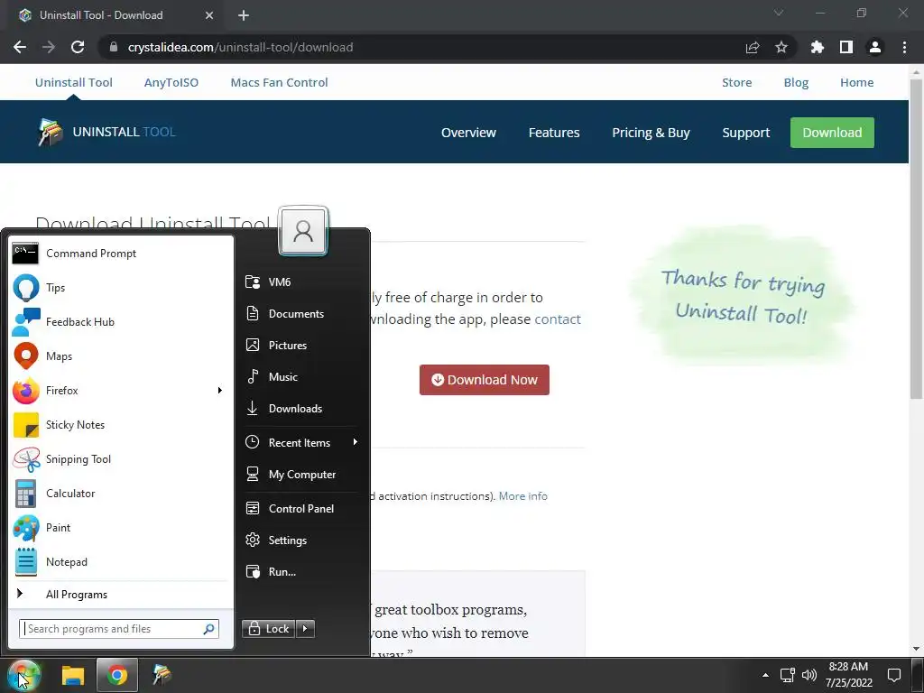Open the Home link
924x693 pixels.
pyautogui.click(x=857, y=82)
